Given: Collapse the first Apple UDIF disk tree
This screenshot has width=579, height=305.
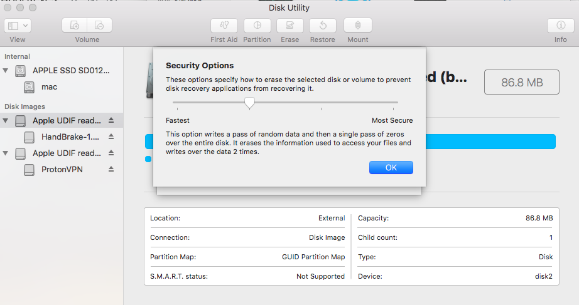Looking at the screenshot, I should pyautogui.click(x=6, y=120).
